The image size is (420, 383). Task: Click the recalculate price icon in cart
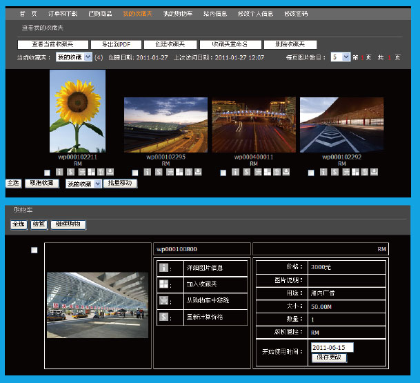164,317
